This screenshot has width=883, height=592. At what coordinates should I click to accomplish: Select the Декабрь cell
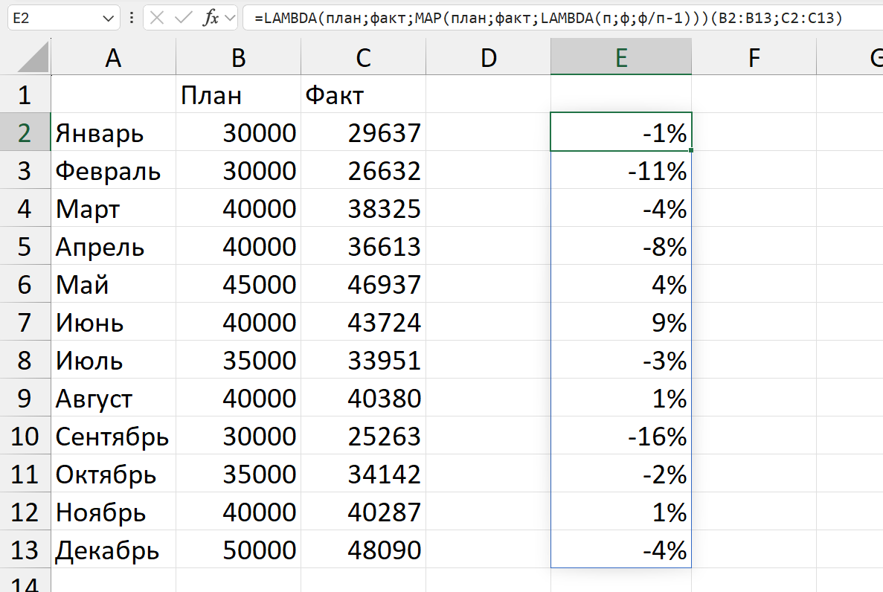pyautogui.click(x=113, y=550)
